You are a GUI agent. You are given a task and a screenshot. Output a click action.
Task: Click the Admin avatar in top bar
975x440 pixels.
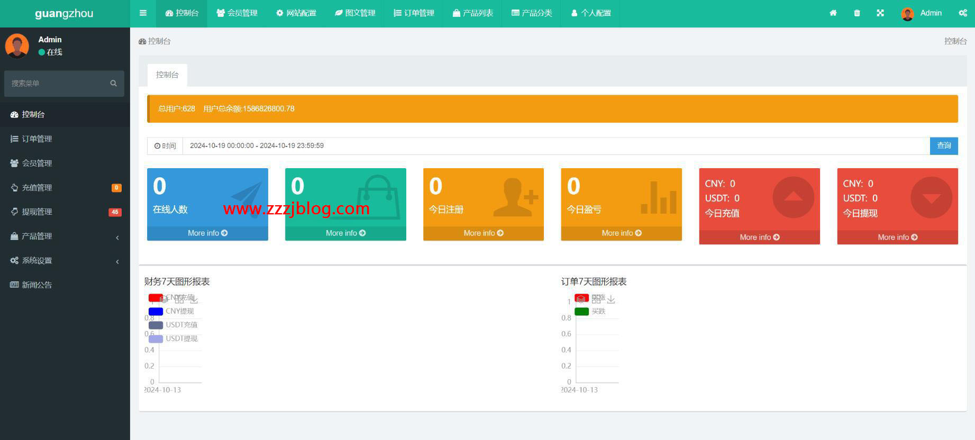pyautogui.click(x=907, y=14)
